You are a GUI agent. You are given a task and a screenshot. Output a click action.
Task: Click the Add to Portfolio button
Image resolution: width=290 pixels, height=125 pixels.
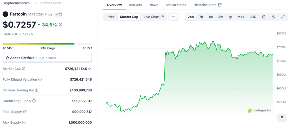pyautogui.click(x=47, y=58)
